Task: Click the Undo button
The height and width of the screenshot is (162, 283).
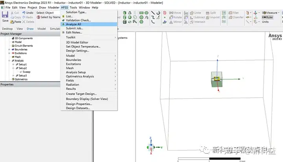Action: point(28,13)
